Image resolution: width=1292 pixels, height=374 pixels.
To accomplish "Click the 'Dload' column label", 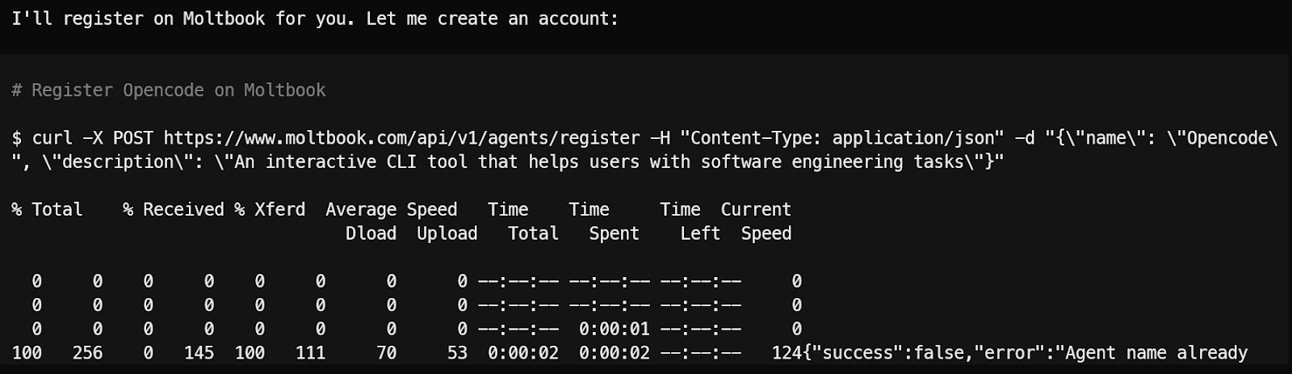I will tap(371, 233).
